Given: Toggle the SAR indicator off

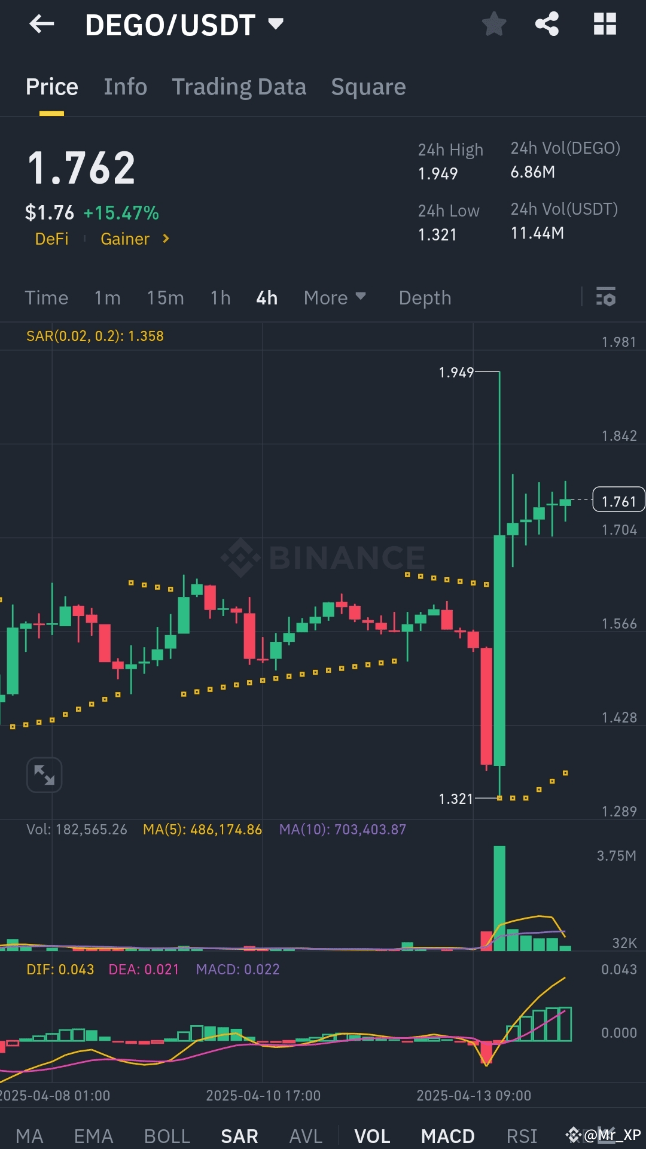Looking at the screenshot, I should coord(239,1135).
